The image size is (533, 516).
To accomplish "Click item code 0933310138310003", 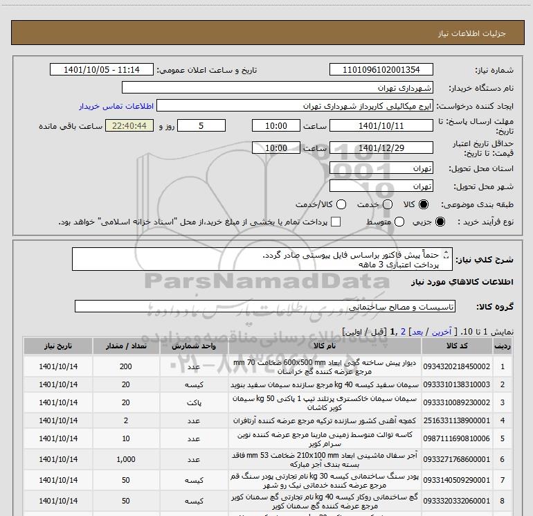I will click(457, 384).
